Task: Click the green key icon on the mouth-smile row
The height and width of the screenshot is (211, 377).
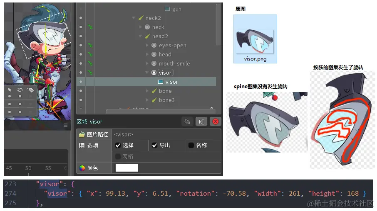Action: pos(90,63)
